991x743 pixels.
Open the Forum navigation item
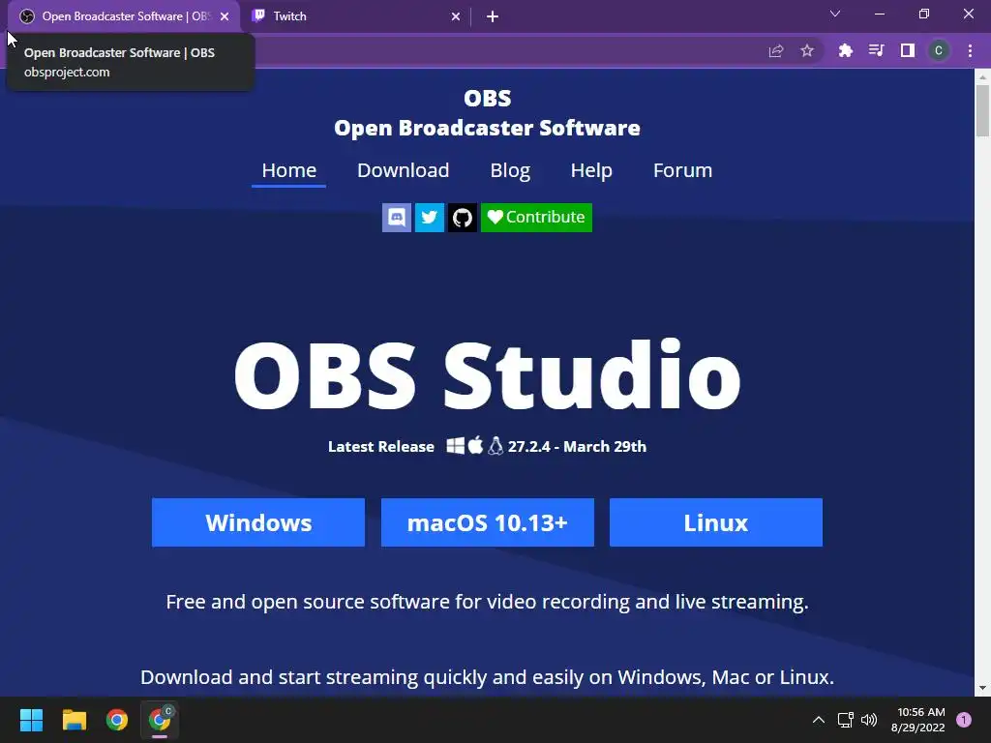(x=682, y=170)
